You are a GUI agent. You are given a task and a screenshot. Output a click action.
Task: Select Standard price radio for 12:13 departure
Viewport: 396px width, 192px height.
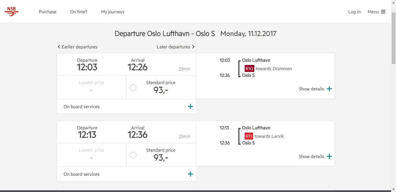[133, 155]
